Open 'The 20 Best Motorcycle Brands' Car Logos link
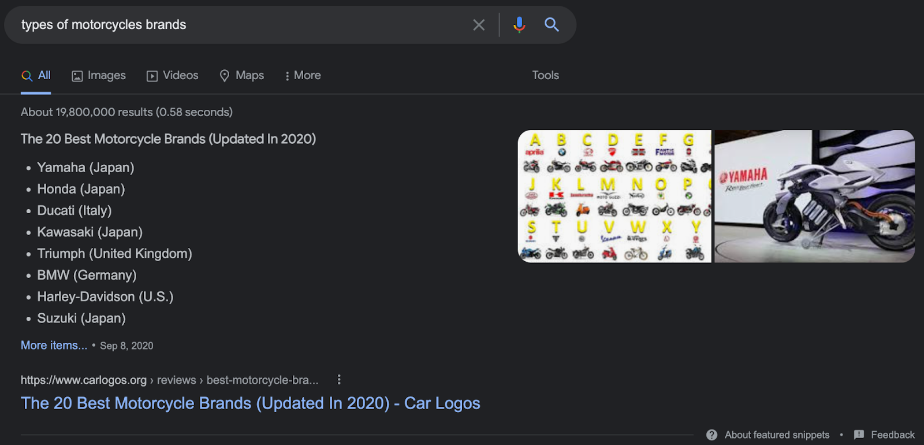Image resolution: width=924 pixels, height=445 pixels. tap(251, 403)
